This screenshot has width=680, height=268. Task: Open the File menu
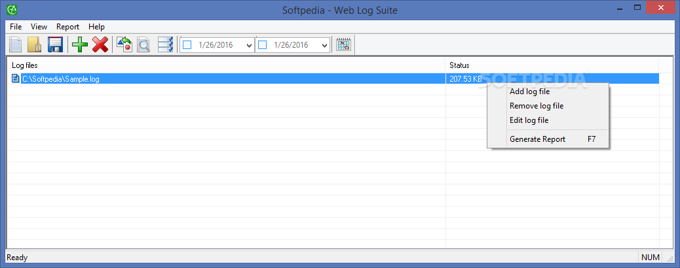[16, 27]
